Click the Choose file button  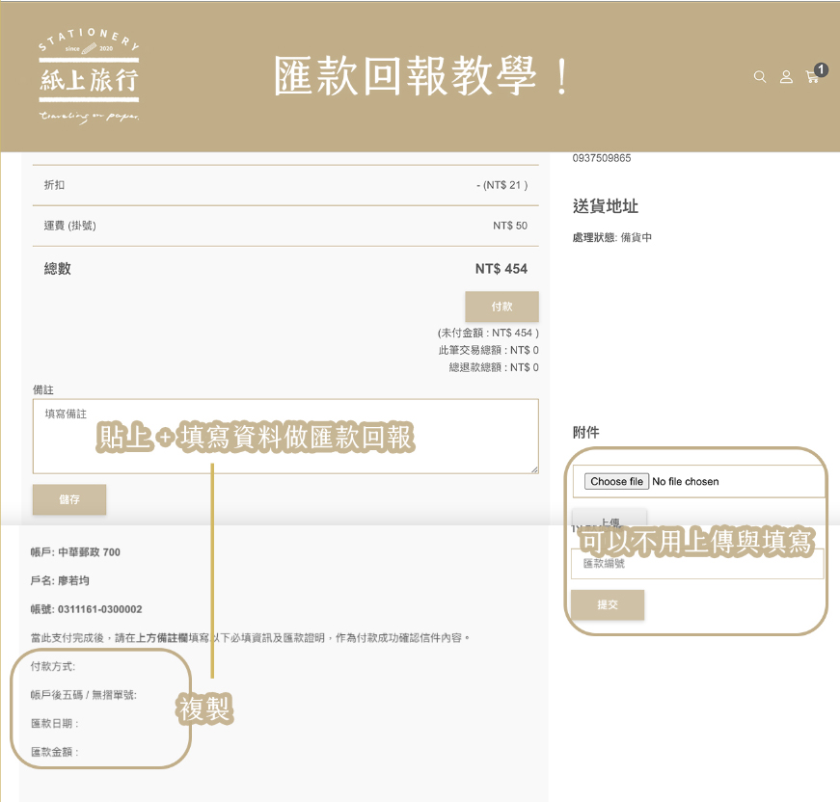(x=616, y=481)
